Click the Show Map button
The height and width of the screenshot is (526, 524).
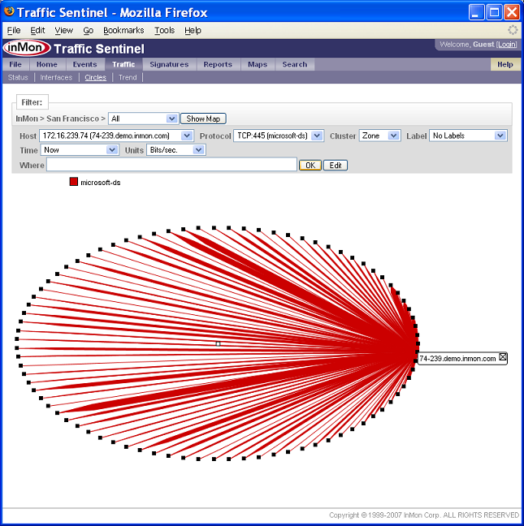pyautogui.click(x=203, y=119)
